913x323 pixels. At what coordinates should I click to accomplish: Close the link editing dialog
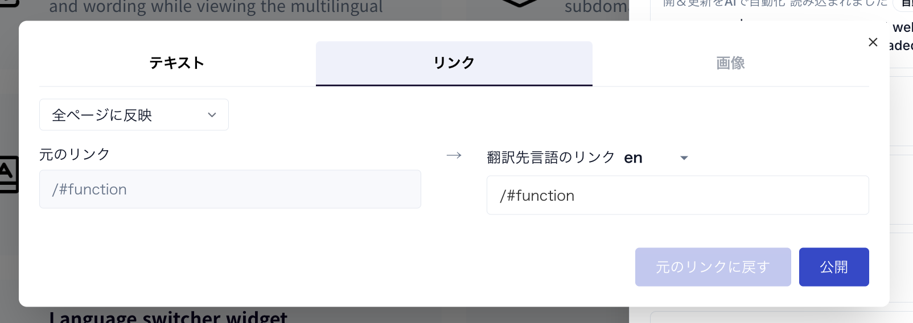pyautogui.click(x=873, y=42)
